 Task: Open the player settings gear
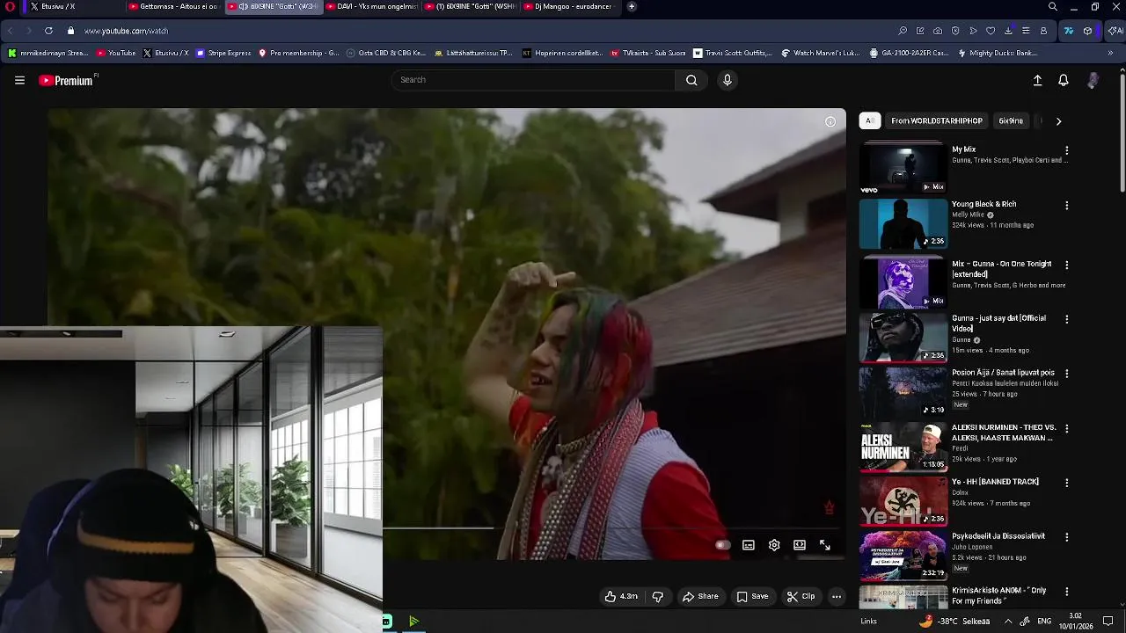pyautogui.click(x=774, y=545)
